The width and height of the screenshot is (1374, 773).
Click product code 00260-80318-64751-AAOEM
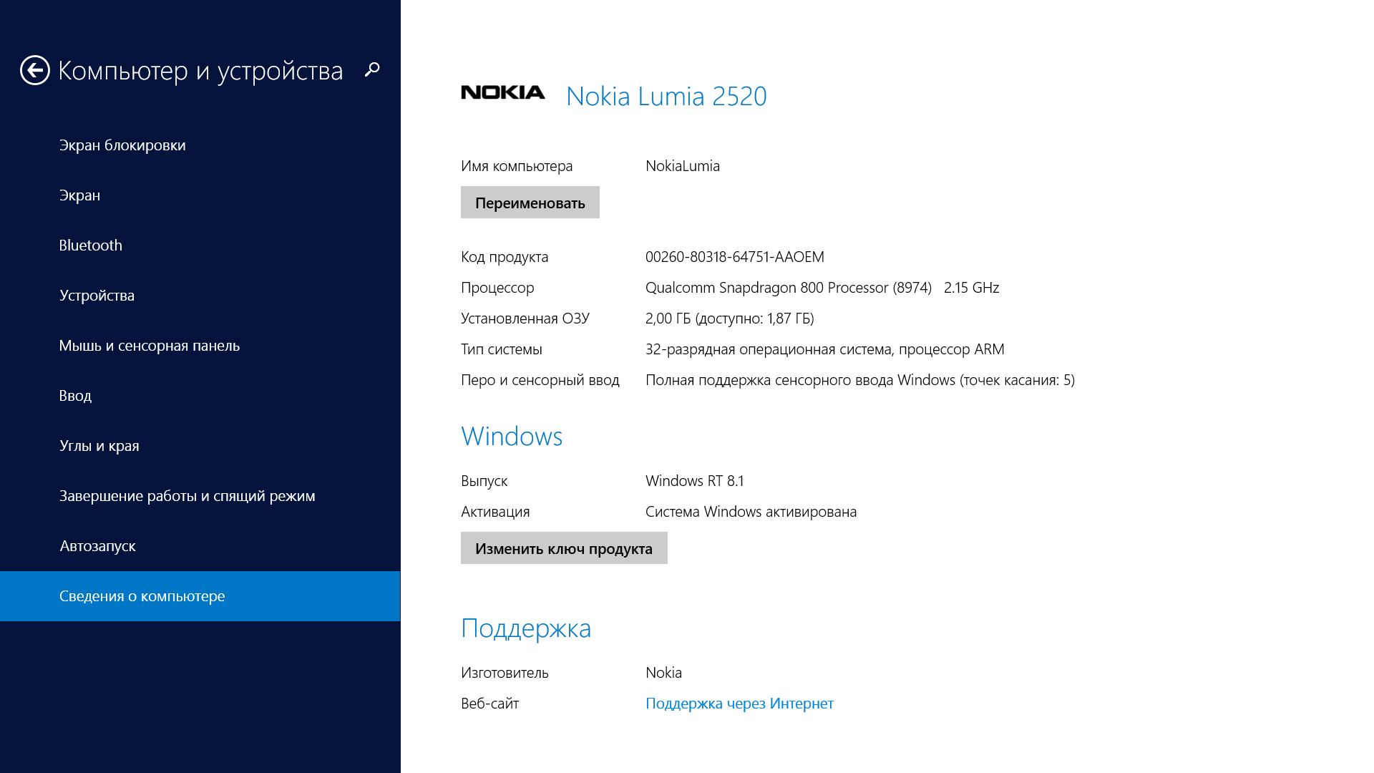735,257
